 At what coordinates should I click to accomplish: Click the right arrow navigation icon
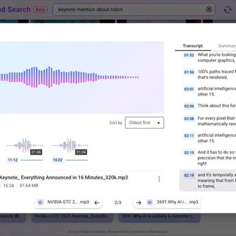pyautogui.click(x=138, y=203)
